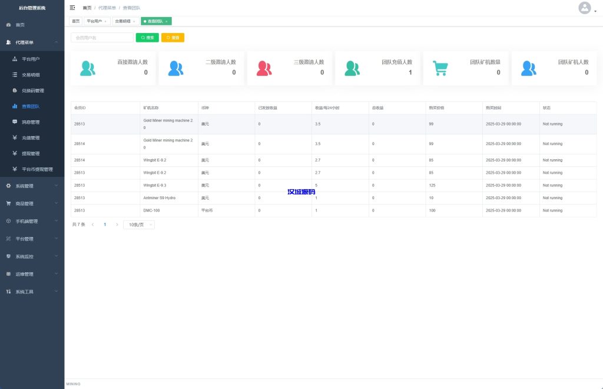
Task: Click the 直接邀请人数 people icon
Action: [x=87, y=68]
